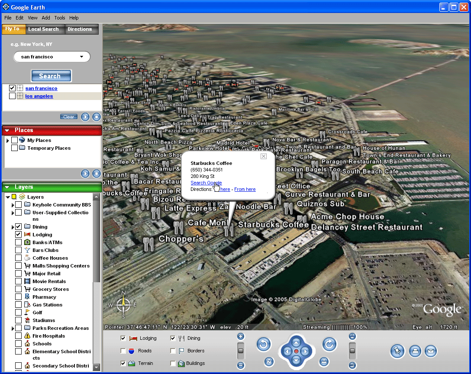Open the Fly To search dropdown
471x374 pixels.
[x=81, y=57]
